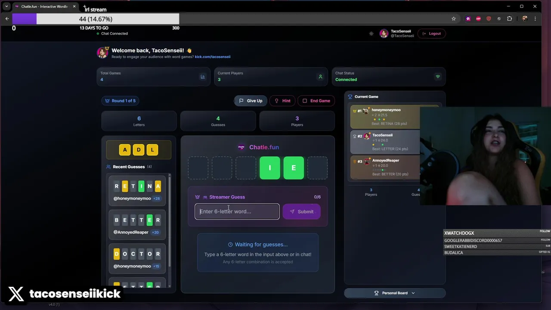Screen dimensions: 551x310
Task: Click the 6 Letters stat card
Action: (x=139, y=121)
